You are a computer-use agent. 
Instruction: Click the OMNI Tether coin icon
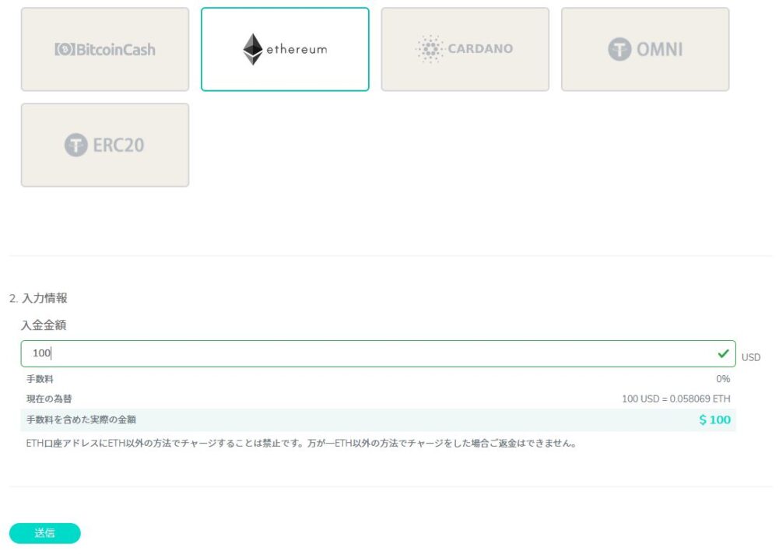click(619, 49)
